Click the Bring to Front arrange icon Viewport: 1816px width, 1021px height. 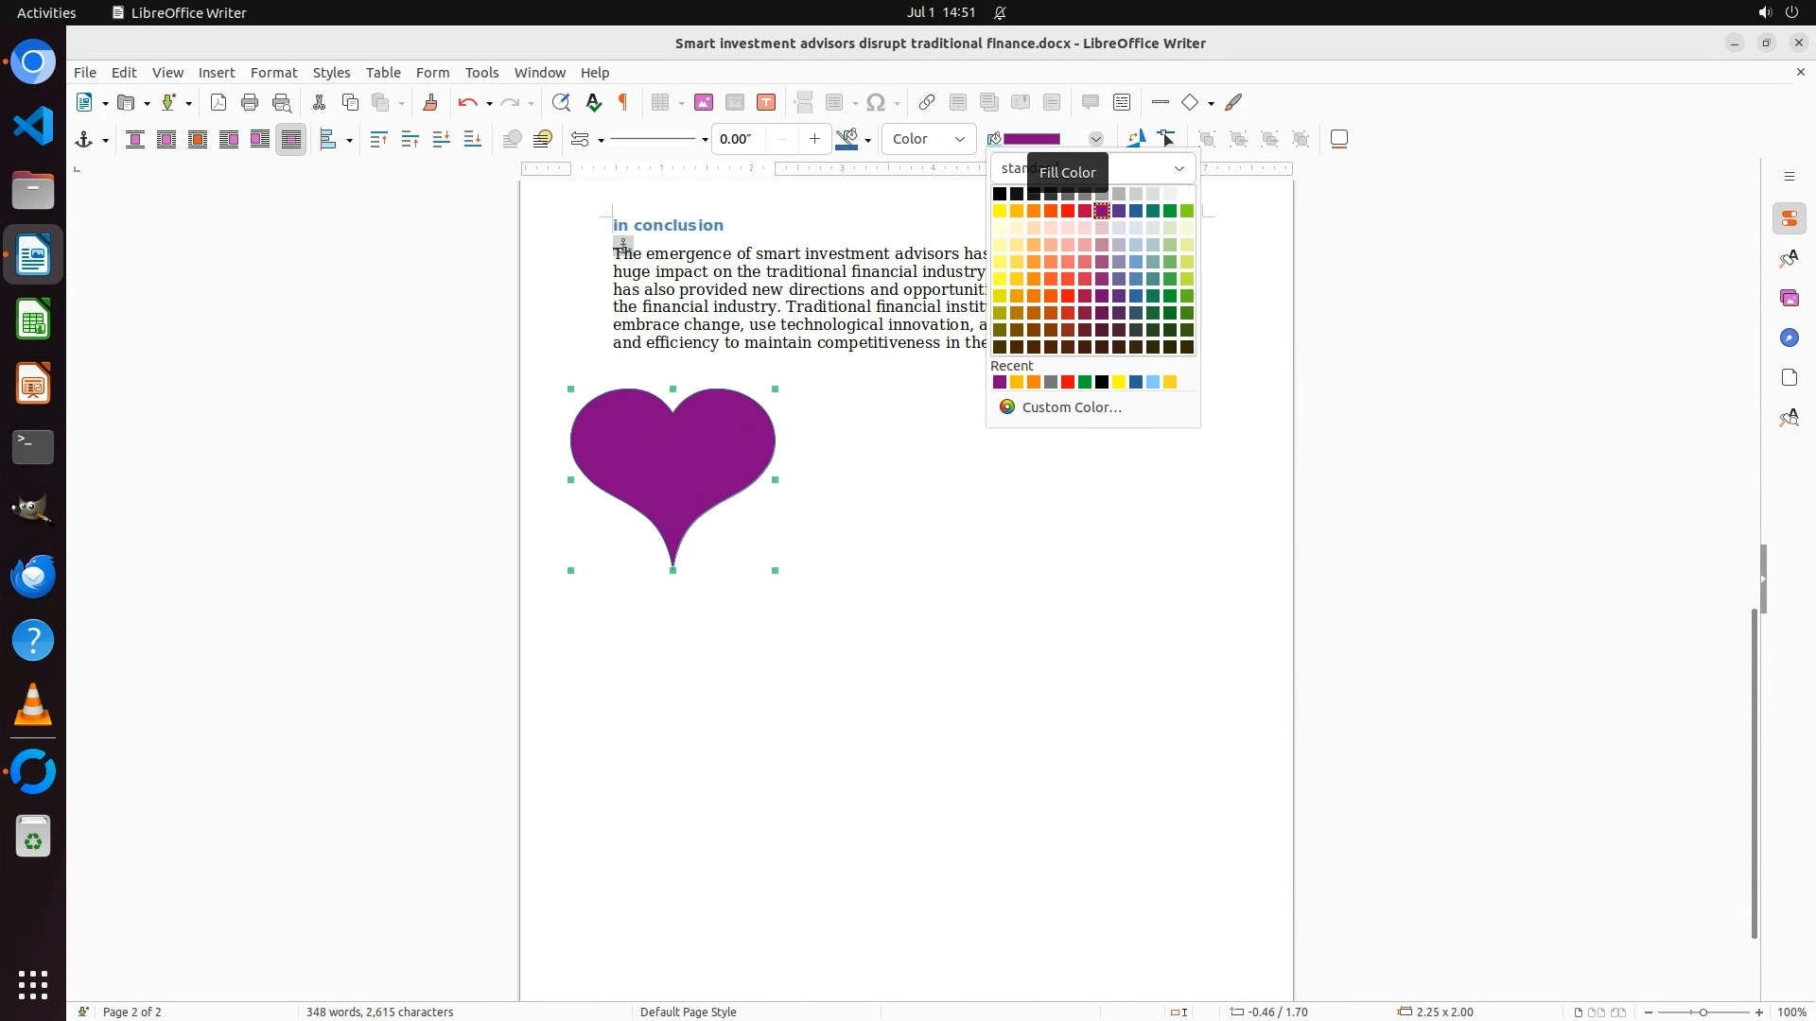378,140
